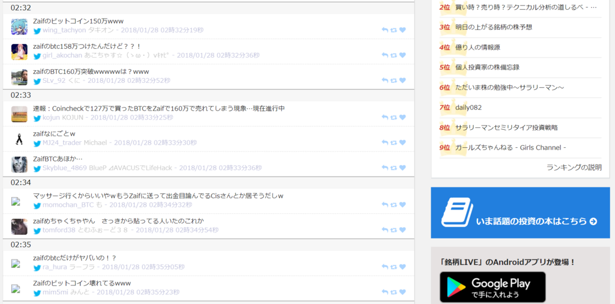Reply to girl_akochan's btc158万 tweet
Image resolution: width=615 pixels, height=304 pixels.
pos(385,55)
